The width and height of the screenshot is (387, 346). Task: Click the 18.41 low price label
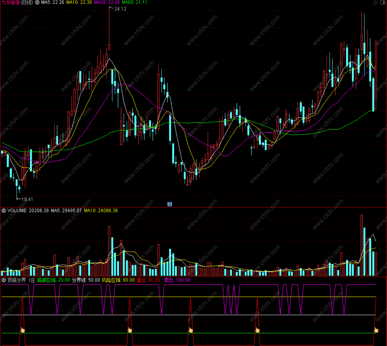(x=27, y=199)
